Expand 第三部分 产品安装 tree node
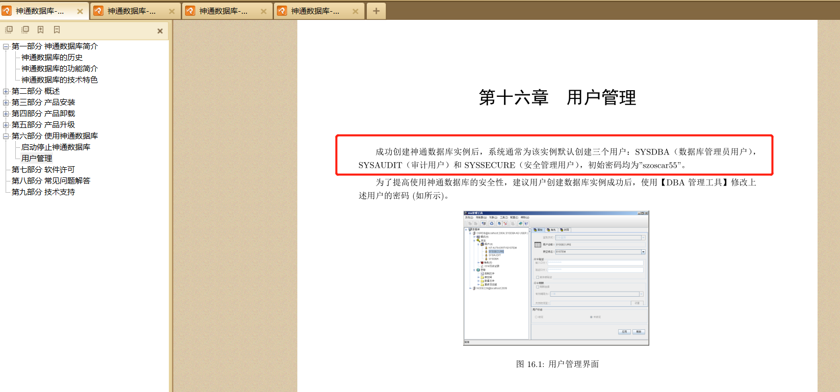 click(x=6, y=102)
